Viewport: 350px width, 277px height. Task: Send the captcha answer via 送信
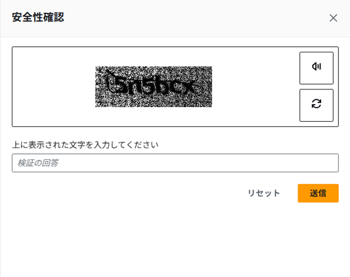click(318, 193)
